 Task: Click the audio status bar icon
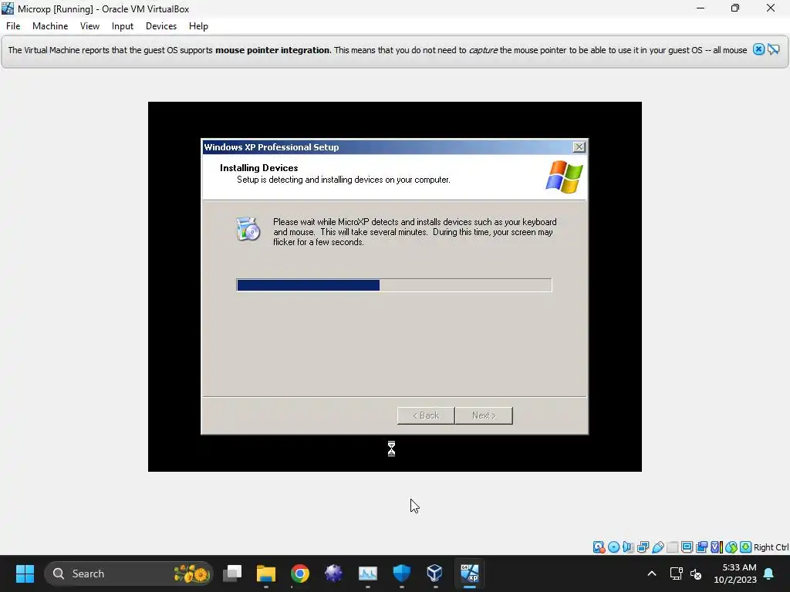pos(628,547)
